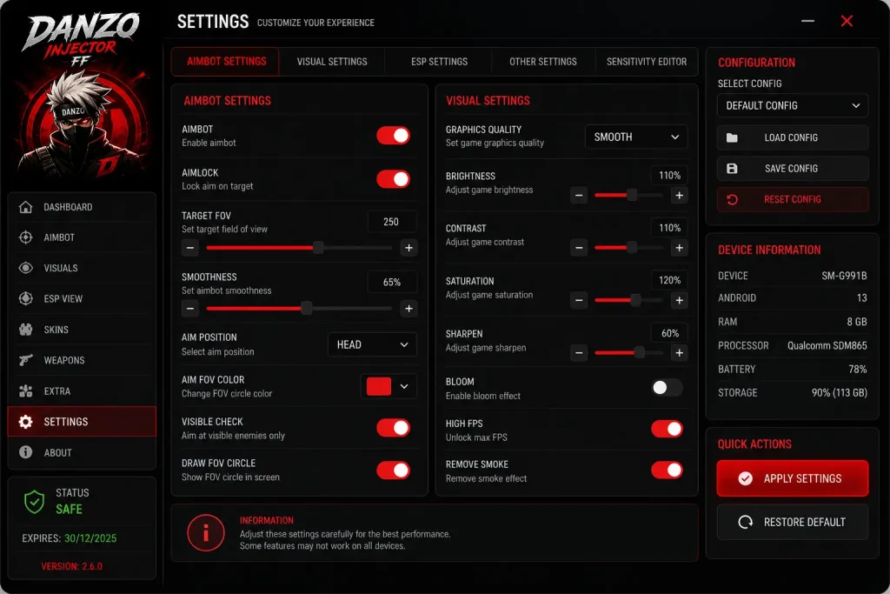
Task: Switch to the Sensitivity Editor tab
Action: click(647, 62)
